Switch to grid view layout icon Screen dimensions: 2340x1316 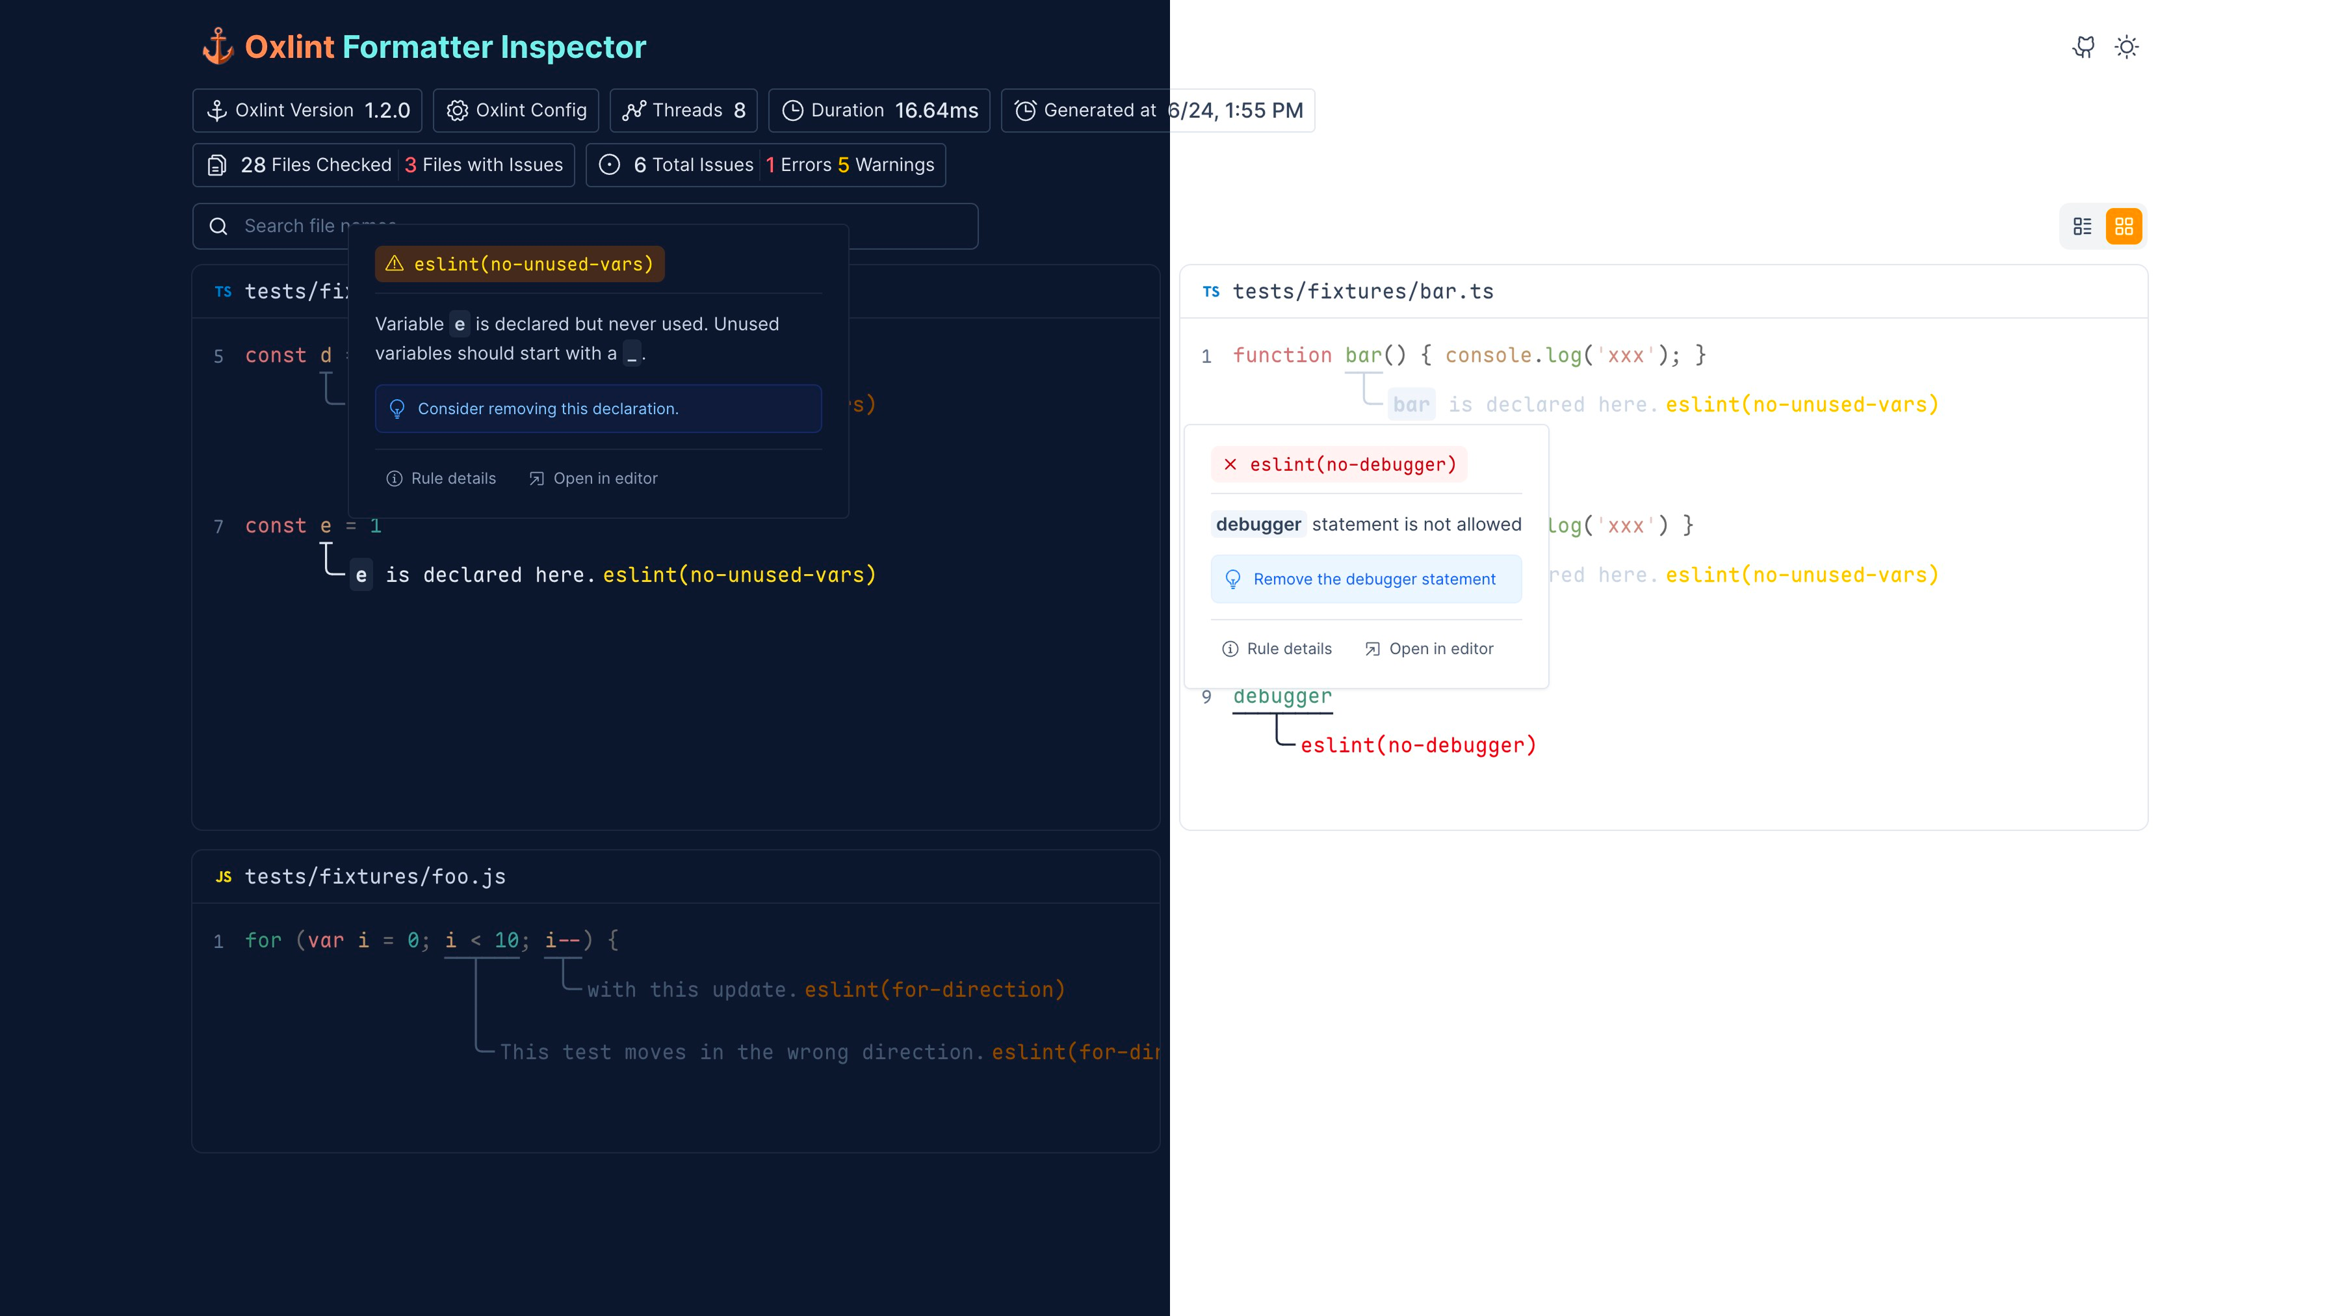2124,226
